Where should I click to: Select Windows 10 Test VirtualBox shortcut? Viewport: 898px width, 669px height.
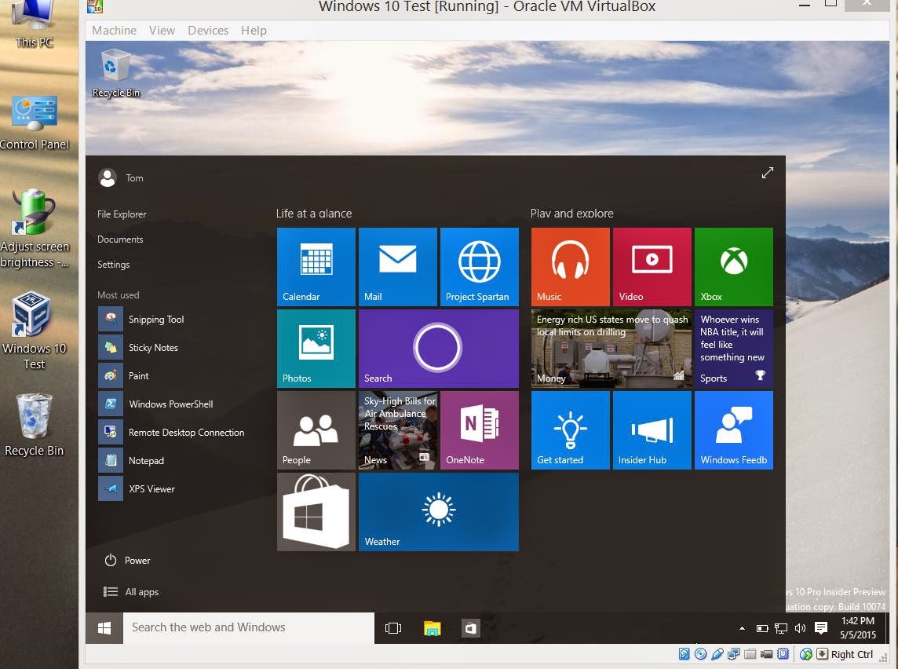(34, 331)
